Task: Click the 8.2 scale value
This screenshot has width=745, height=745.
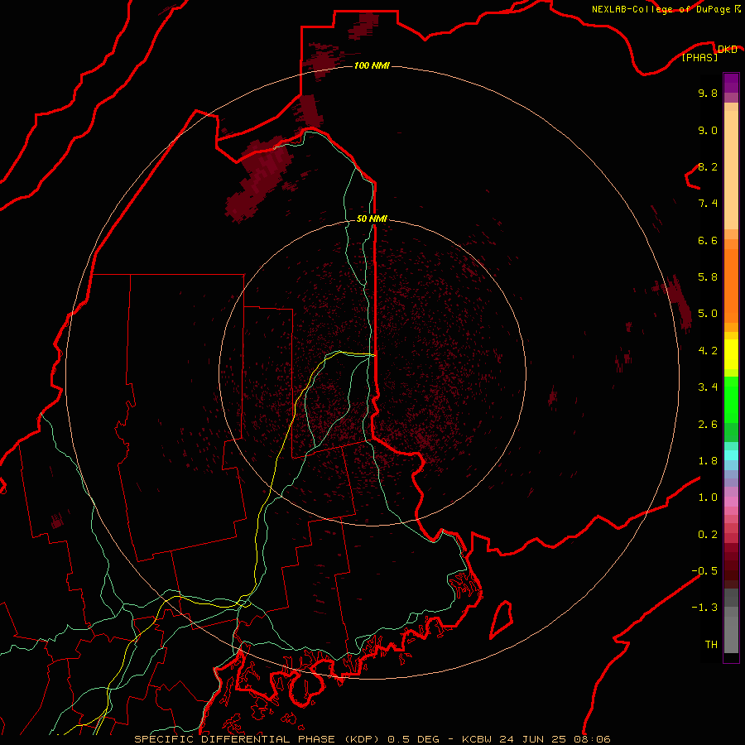Action: pos(708,166)
